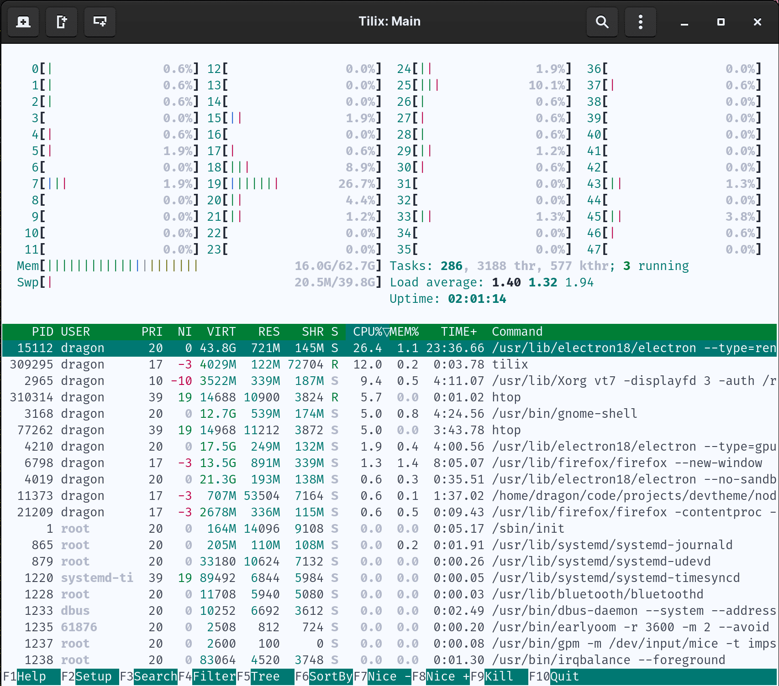Click F7 Nice - in htop footer
Image resolution: width=779 pixels, height=686 pixels.
pyautogui.click(x=382, y=676)
